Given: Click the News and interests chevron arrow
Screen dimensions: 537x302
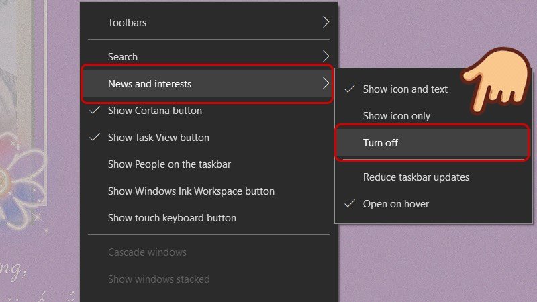Looking at the screenshot, I should (326, 84).
